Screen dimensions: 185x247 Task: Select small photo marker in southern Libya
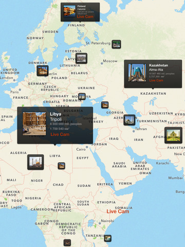(x=61, y=166)
